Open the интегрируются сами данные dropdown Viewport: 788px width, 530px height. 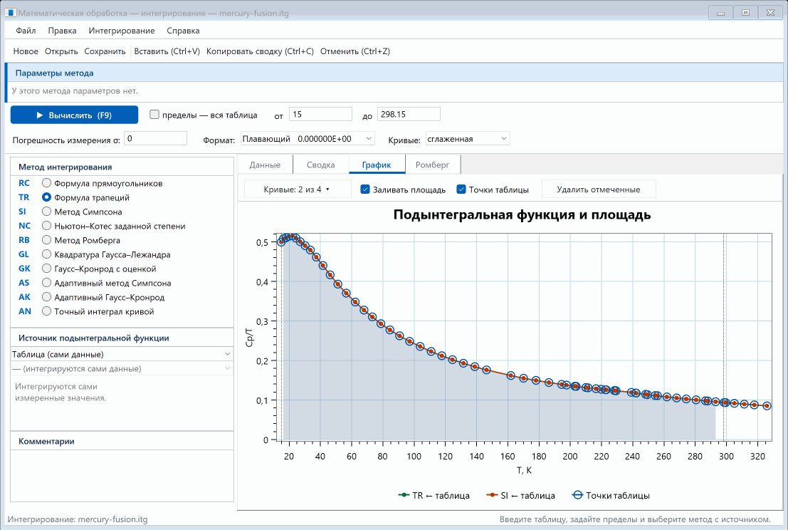point(122,368)
